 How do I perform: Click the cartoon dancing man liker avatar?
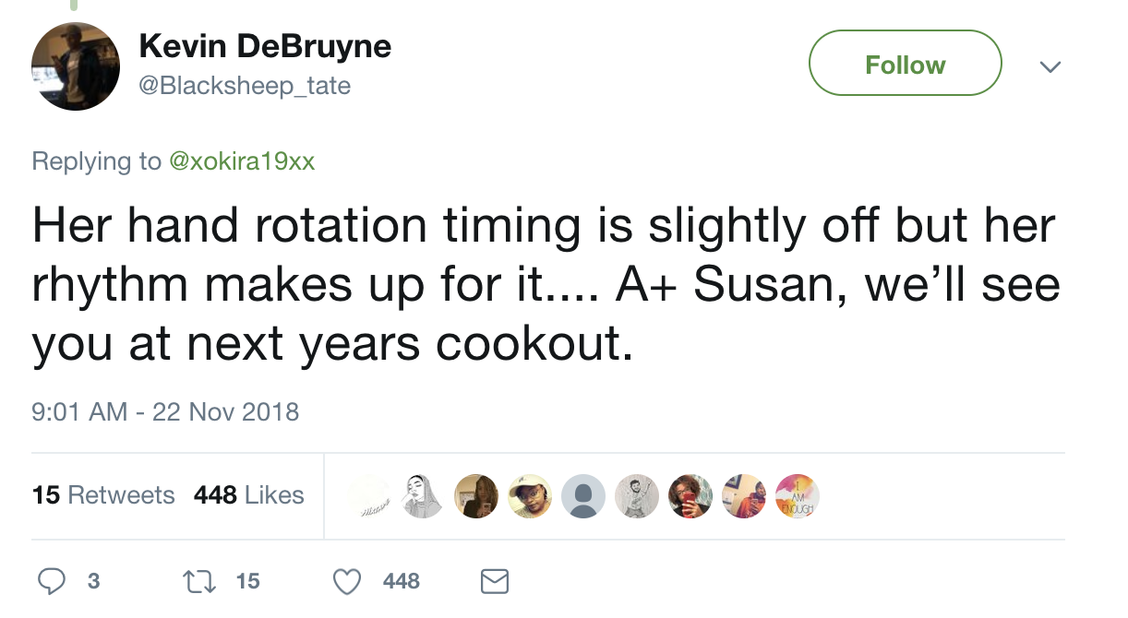pos(637,496)
